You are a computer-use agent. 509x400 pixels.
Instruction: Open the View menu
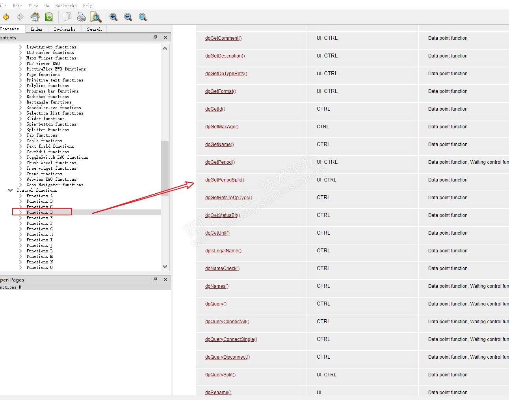tap(33, 6)
